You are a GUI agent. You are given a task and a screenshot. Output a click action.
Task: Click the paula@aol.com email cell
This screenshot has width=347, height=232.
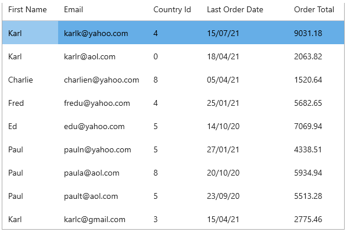pyautogui.click(x=103, y=173)
